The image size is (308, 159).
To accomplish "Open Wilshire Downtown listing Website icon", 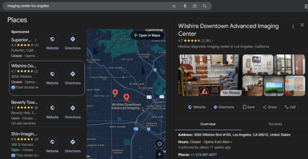I will [x=52, y=74].
